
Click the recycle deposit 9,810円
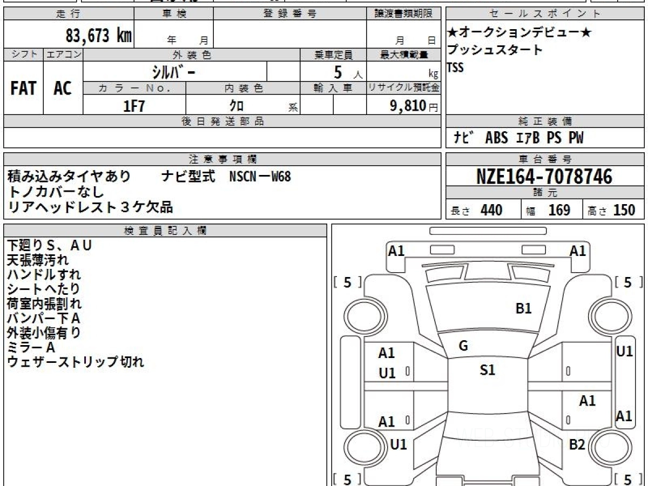pos(414,106)
